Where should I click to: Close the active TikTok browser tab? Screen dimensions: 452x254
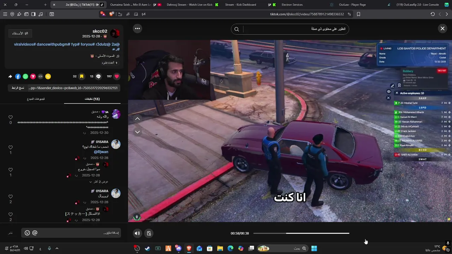54,5
